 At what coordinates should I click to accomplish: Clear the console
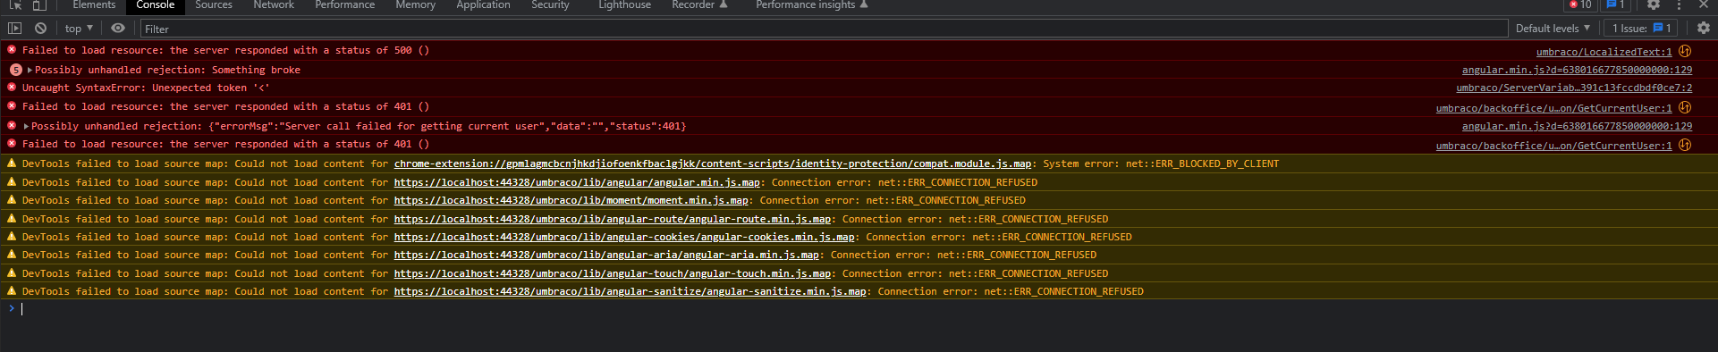(40, 29)
